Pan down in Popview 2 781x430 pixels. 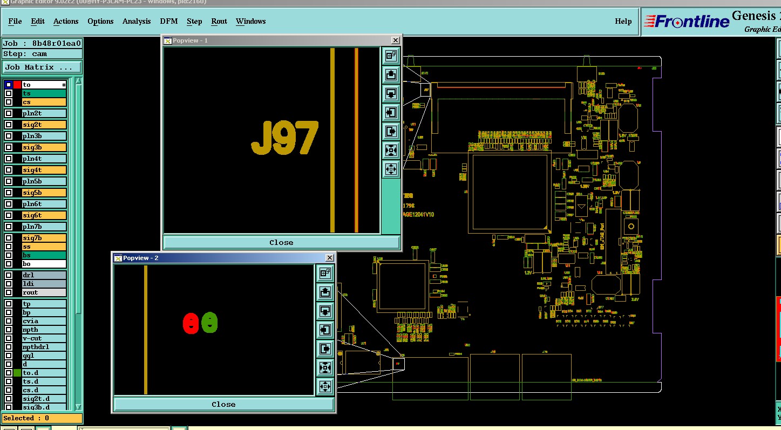tap(325, 311)
